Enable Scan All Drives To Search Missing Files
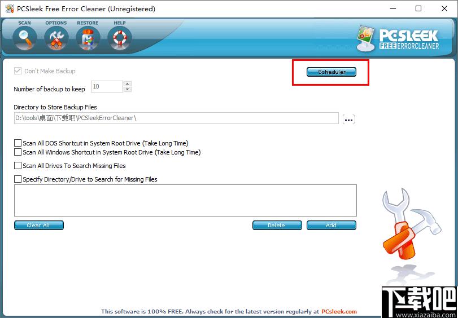The width and height of the screenshot is (458, 318). (x=18, y=166)
